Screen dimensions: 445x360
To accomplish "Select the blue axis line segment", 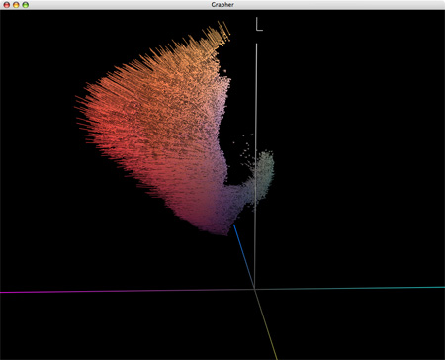I will point(244,255).
